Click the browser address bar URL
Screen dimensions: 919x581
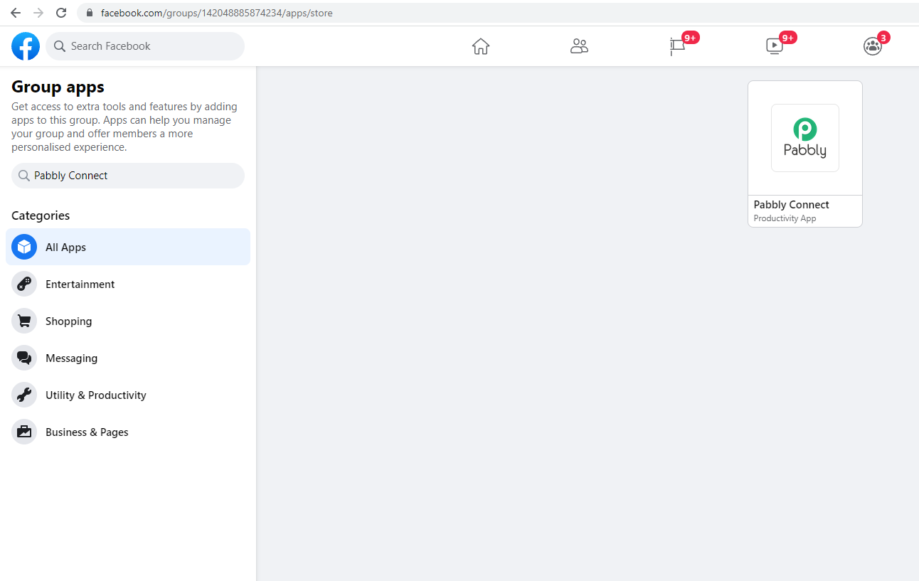216,13
